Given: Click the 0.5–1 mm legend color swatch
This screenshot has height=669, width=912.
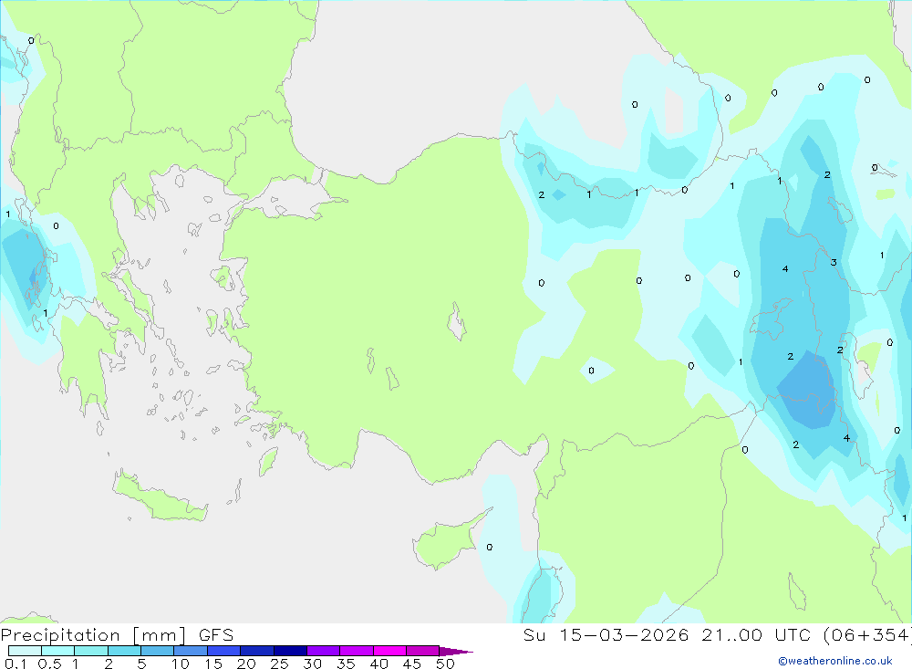Looking at the screenshot, I should (58, 651).
